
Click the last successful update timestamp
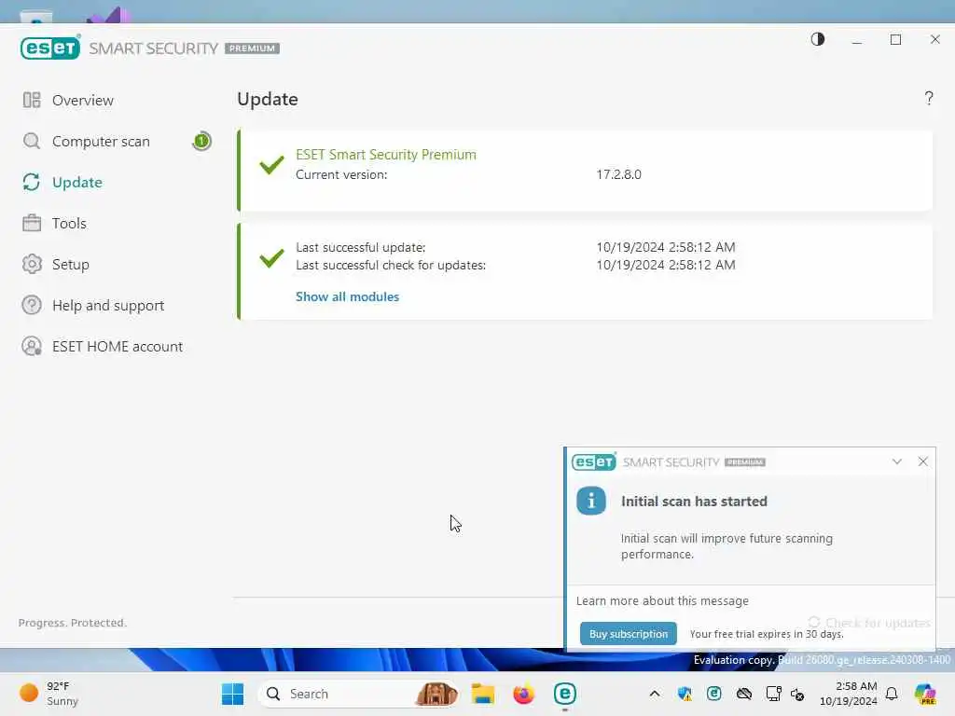coord(666,247)
